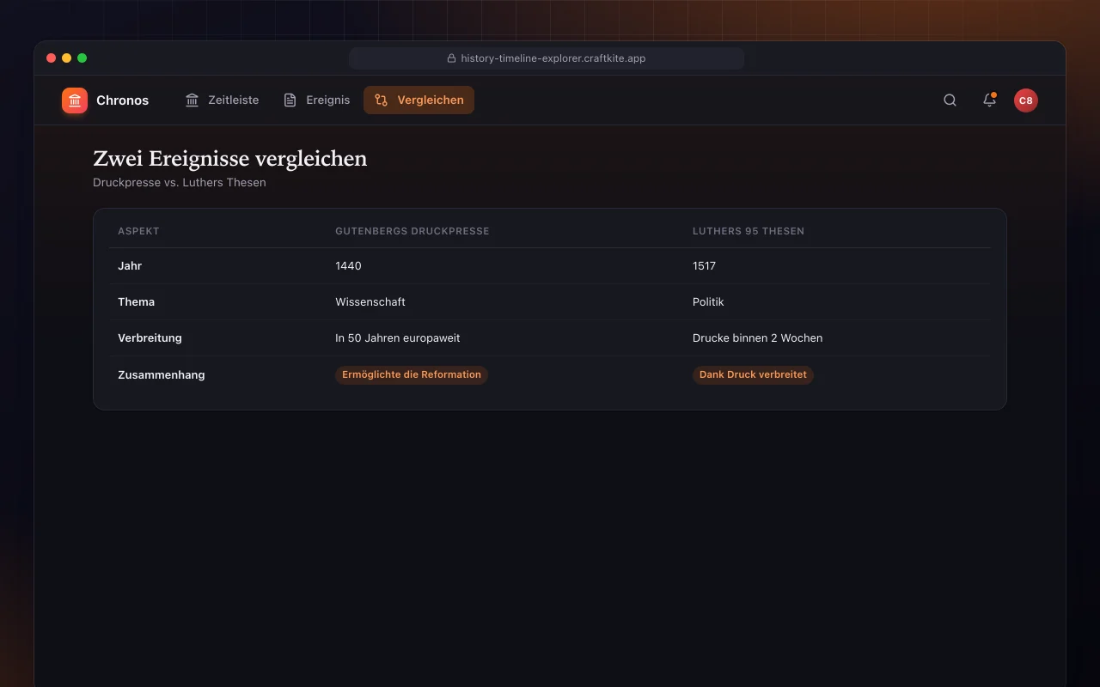Minimize window with the yellow button
The height and width of the screenshot is (687, 1100).
[67, 58]
